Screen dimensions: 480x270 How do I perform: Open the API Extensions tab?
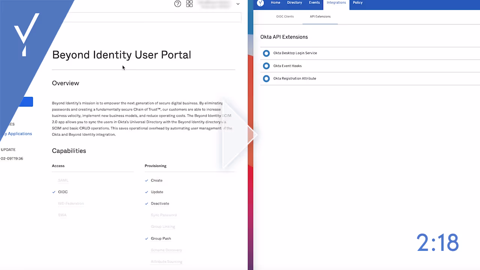pos(320,16)
